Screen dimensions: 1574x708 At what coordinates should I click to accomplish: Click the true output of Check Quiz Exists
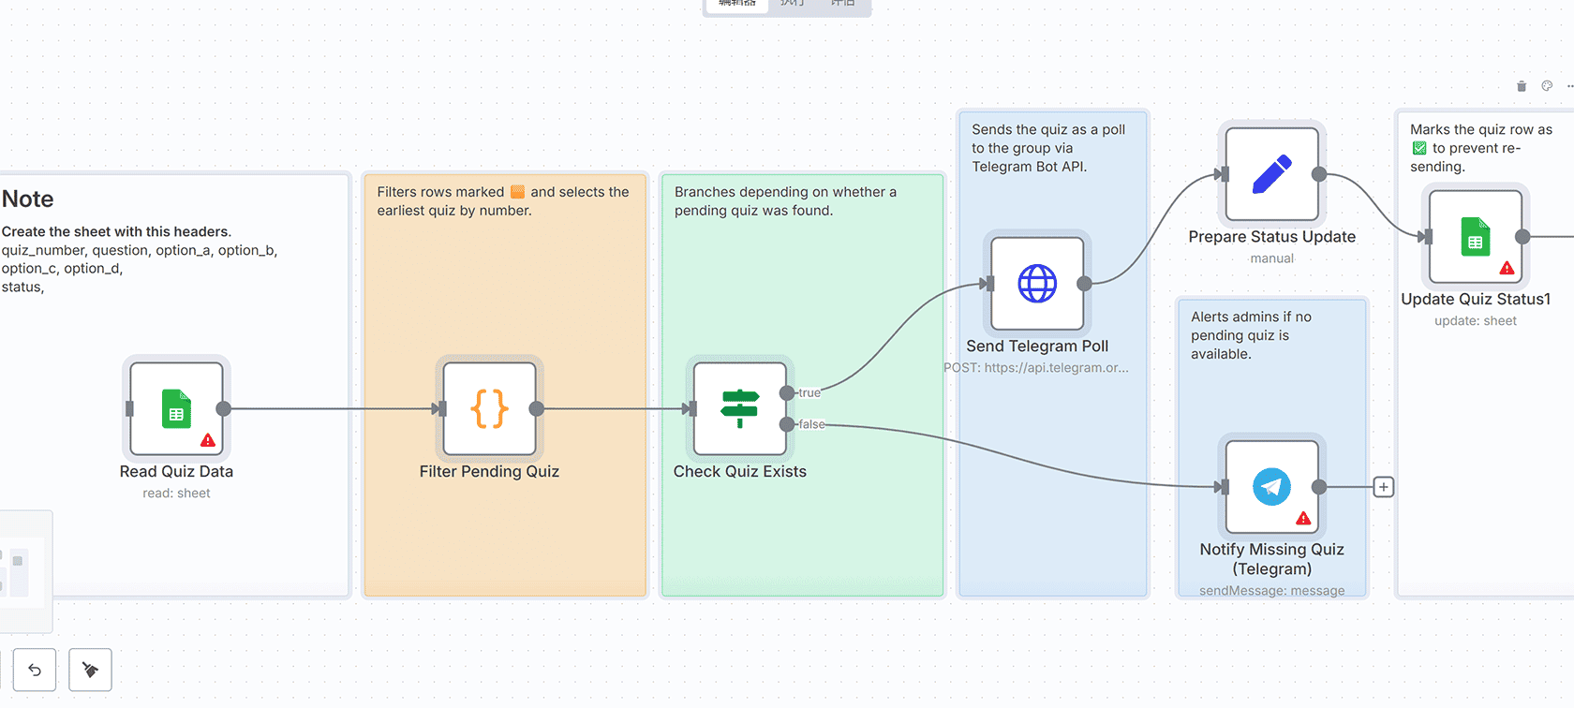(x=787, y=393)
